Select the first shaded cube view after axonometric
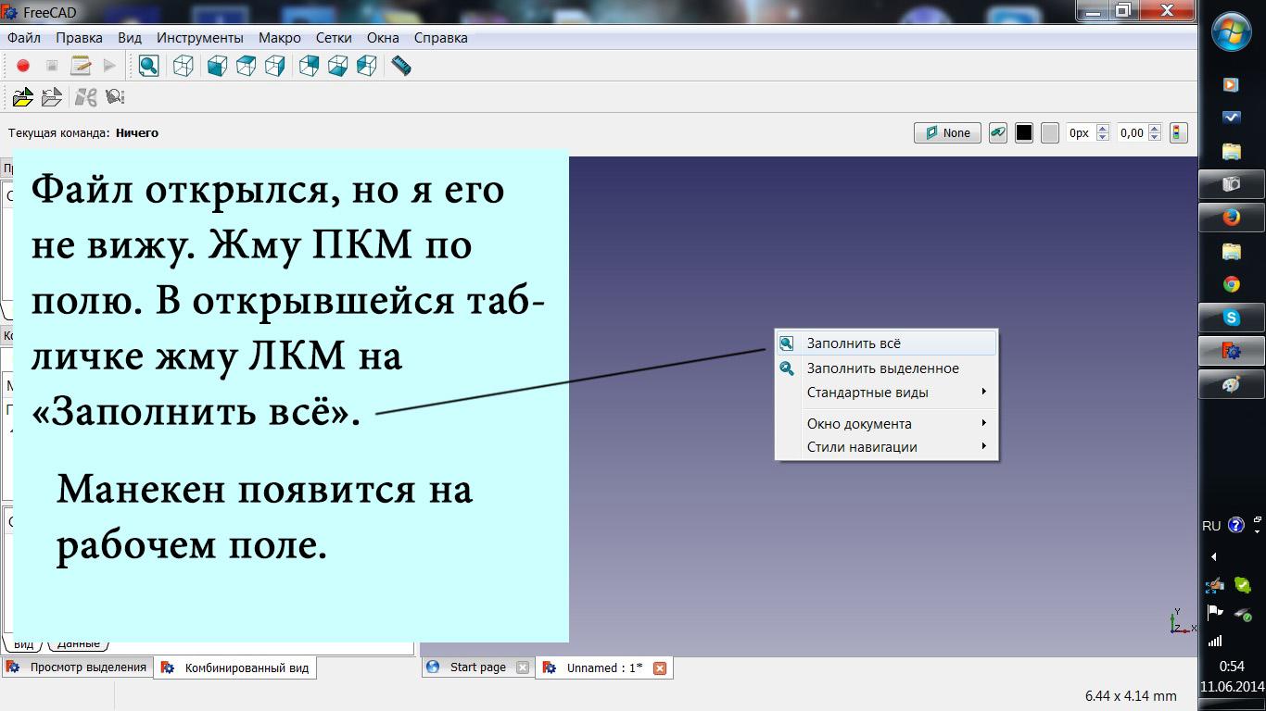 (x=217, y=66)
